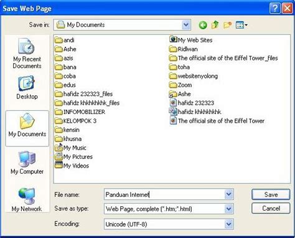Expand the File name dropdown arrow
Viewport: 295px width, 238px height.
point(229,194)
